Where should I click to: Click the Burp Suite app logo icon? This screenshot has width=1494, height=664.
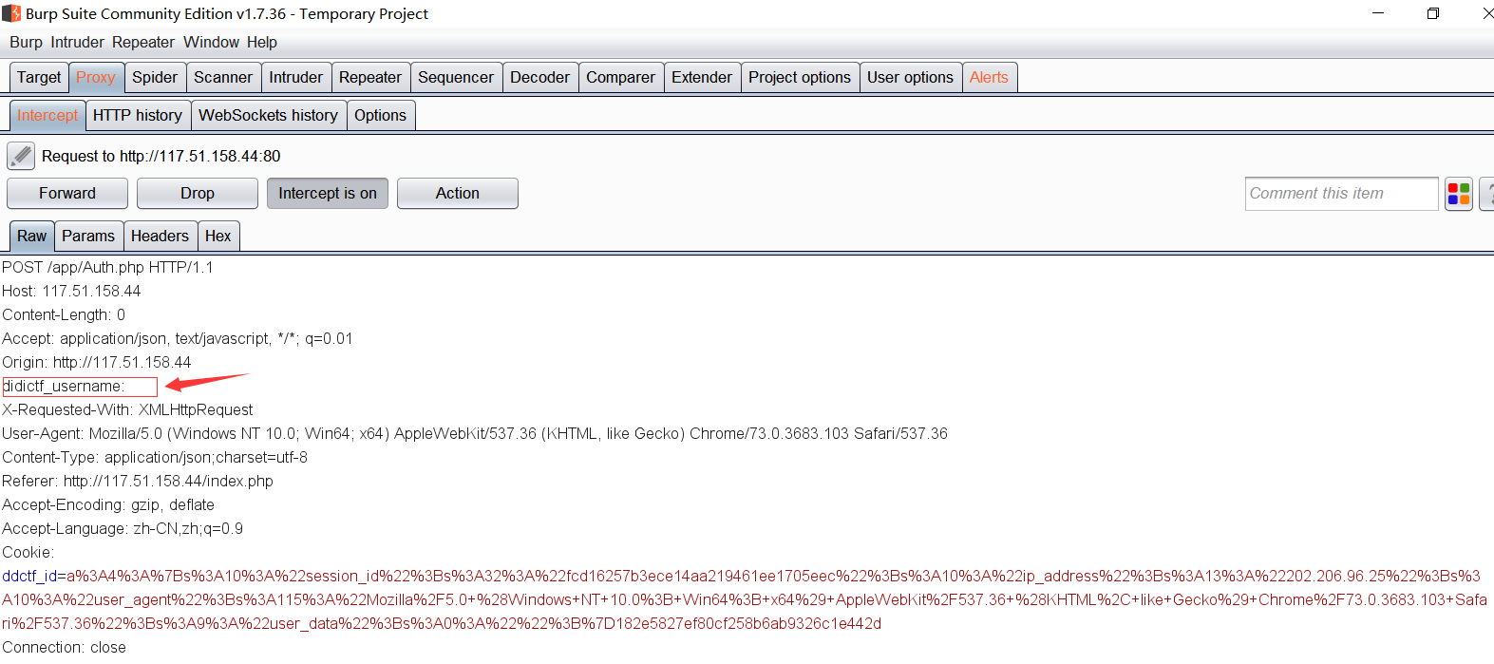(11, 13)
